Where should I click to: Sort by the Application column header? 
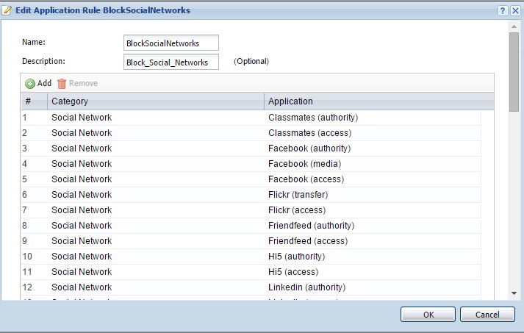[379, 101]
